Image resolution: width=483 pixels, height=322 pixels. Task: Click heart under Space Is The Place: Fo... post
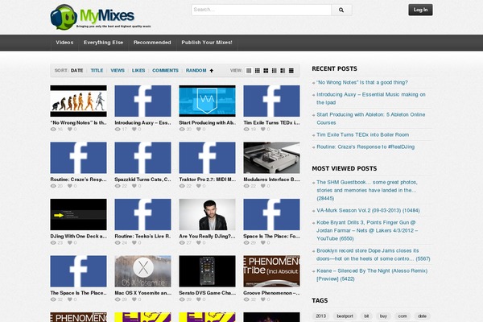pyautogui.click(x=263, y=243)
